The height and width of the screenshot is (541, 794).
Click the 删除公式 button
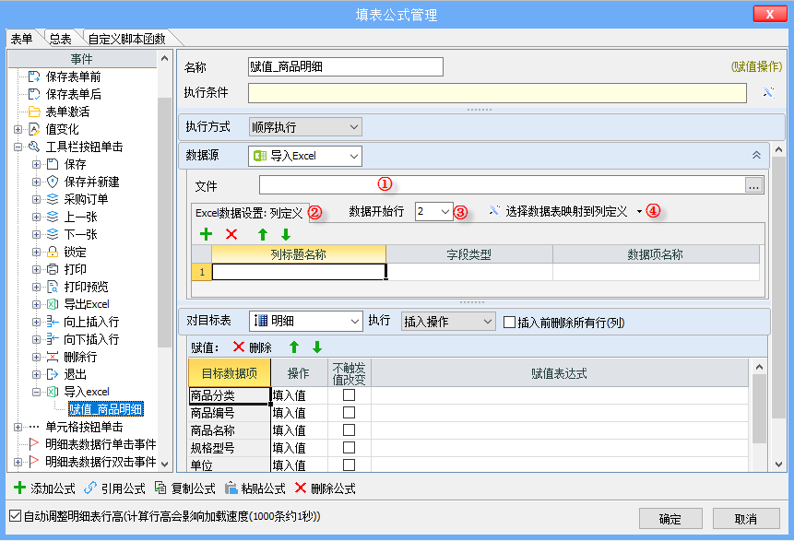[x=326, y=488]
